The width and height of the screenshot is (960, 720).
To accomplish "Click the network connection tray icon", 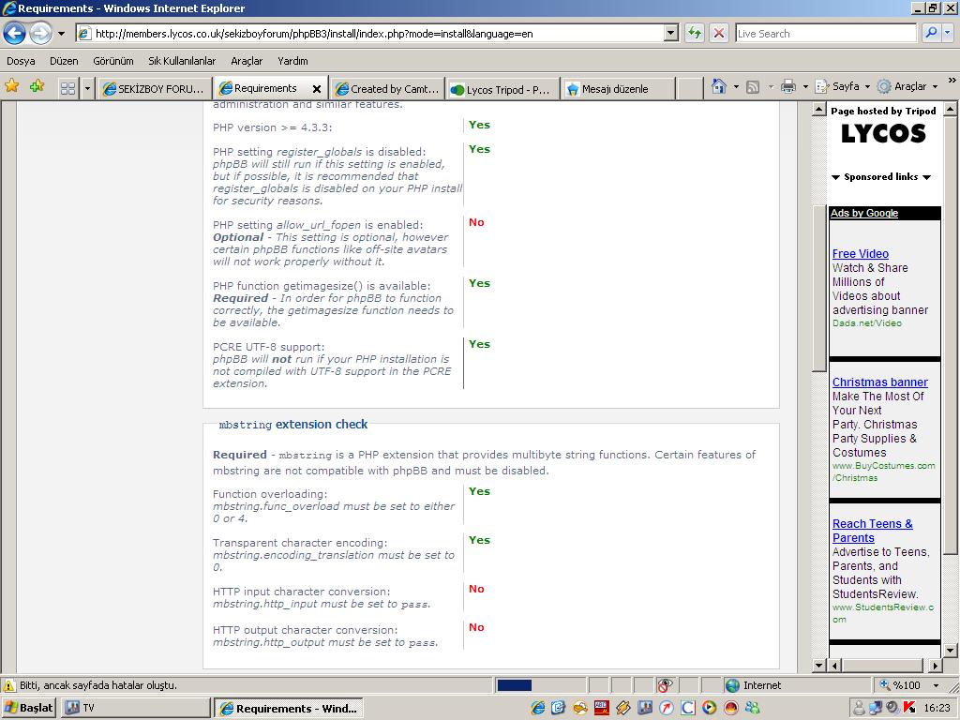I will [x=876, y=709].
